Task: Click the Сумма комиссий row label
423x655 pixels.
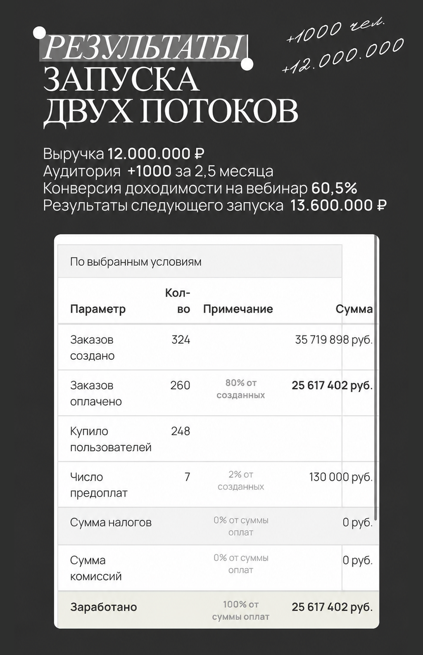Action: [x=96, y=568]
